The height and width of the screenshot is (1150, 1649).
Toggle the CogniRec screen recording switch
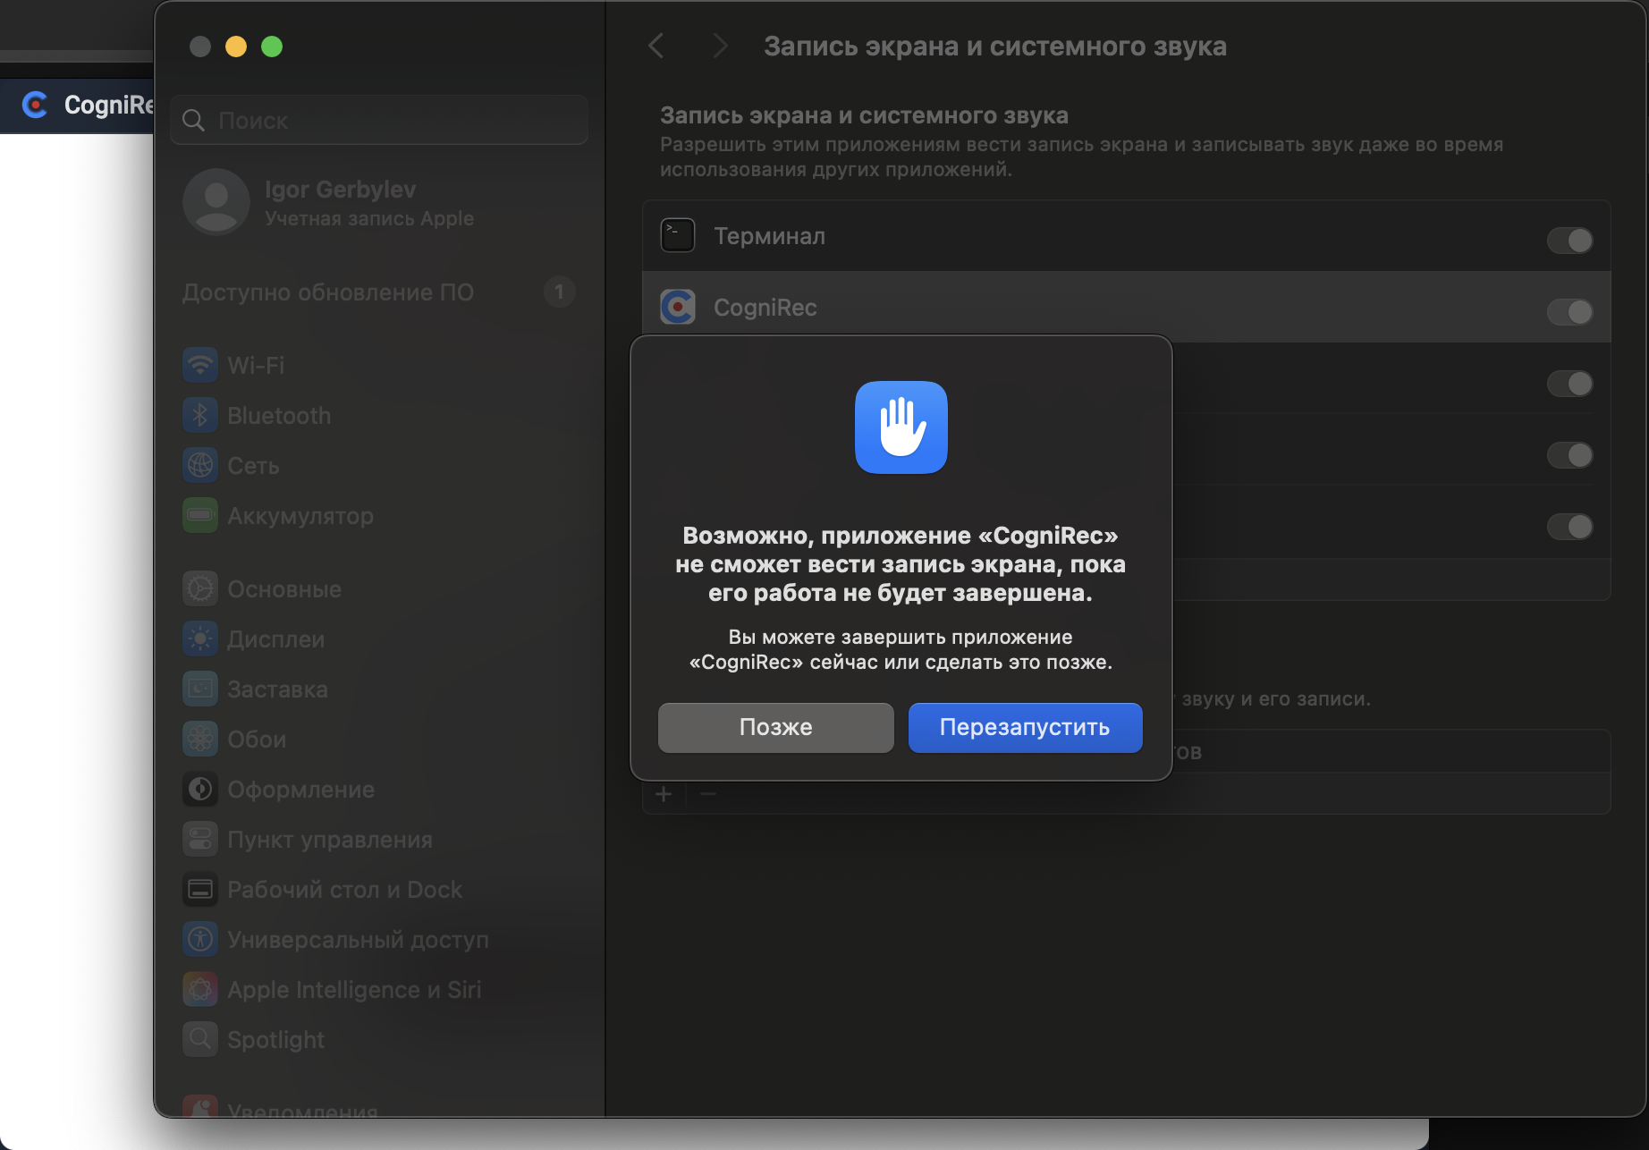click(1569, 311)
